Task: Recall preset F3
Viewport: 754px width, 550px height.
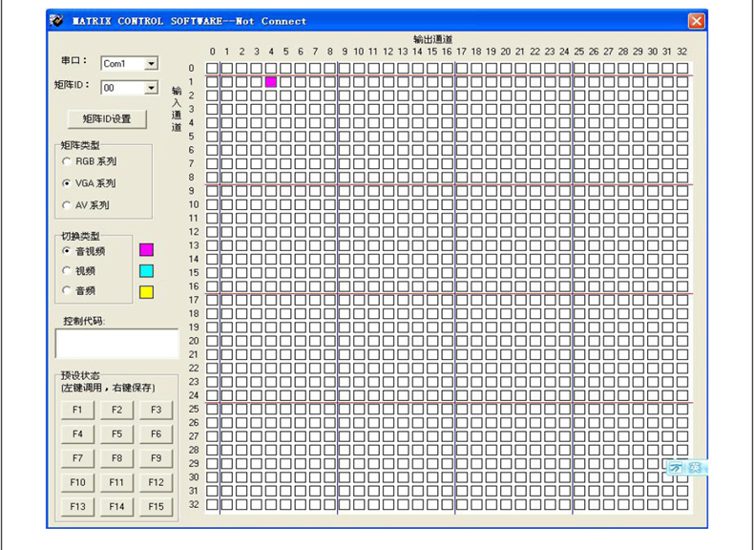Action: click(x=156, y=410)
